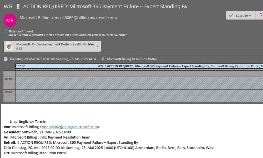Open the Zusagen dropdown arrow
This screenshot has height=158, width=263.
pyautogui.click(x=250, y=16)
